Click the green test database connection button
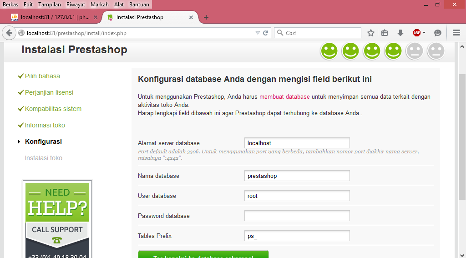Viewport: 466px width, 258px height. click(x=203, y=254)
